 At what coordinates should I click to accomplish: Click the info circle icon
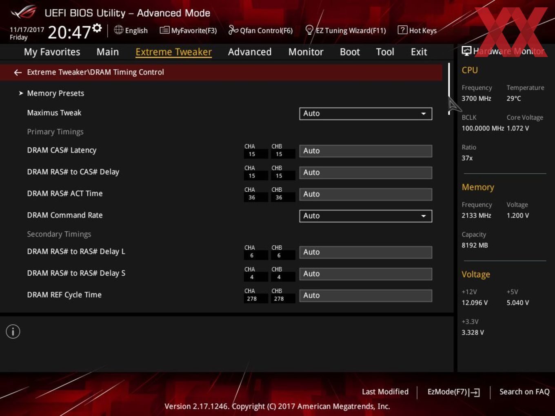[13, 332]
